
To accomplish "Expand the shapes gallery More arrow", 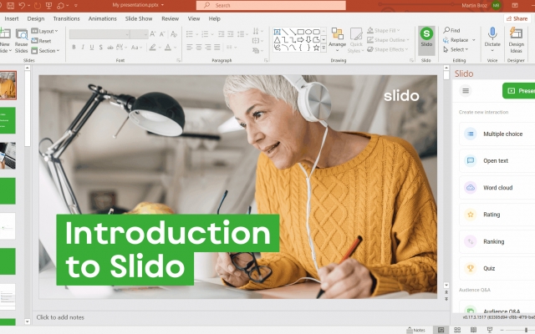I will click(x=324, y=48).
